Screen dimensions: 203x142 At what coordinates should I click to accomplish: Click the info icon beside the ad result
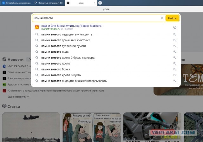[x=175, y=27]
